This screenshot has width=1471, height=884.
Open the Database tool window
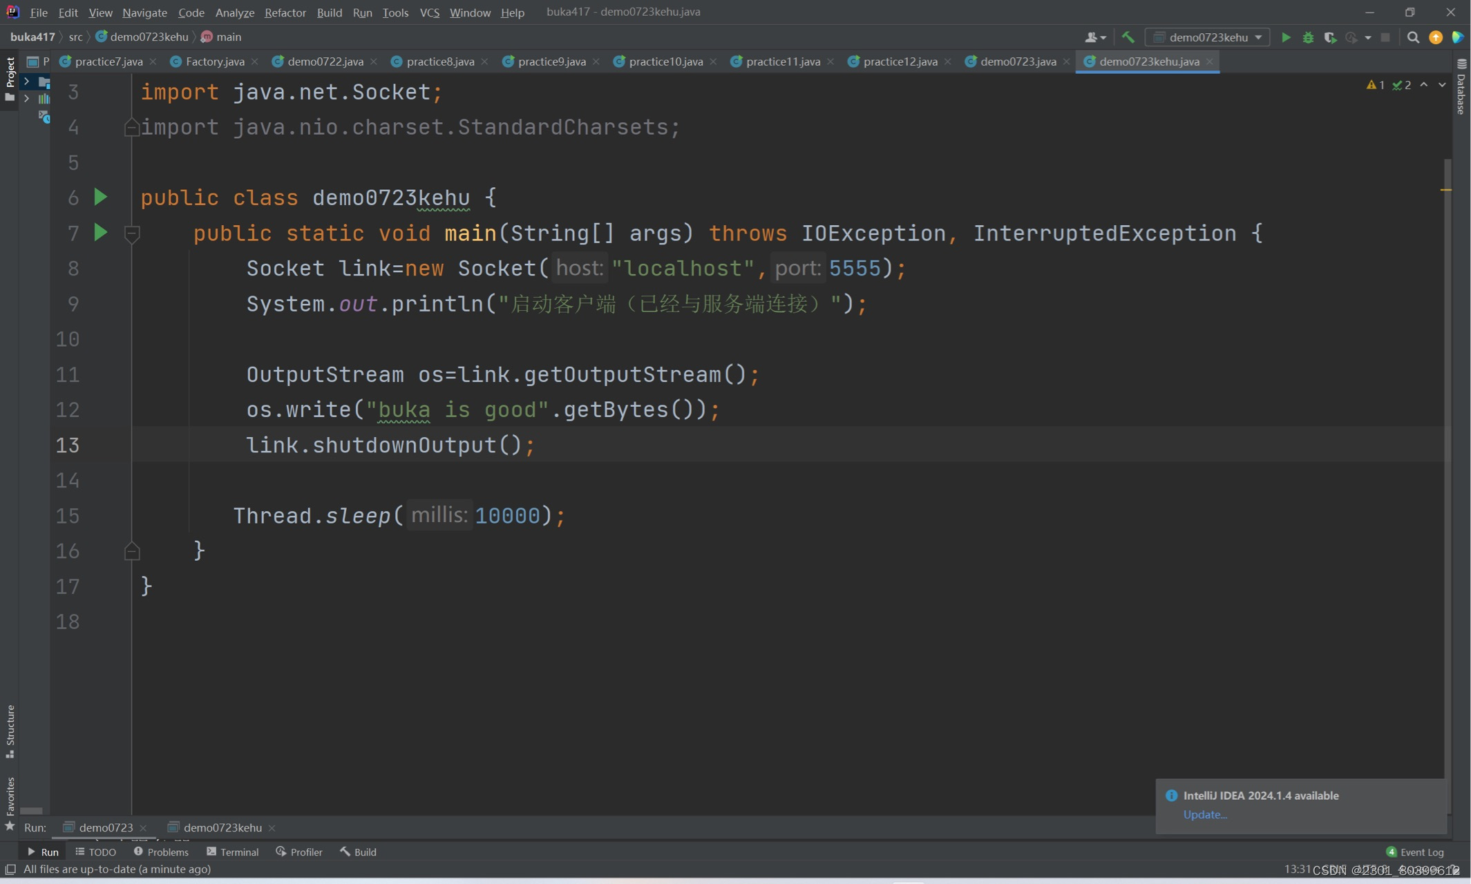[1461, 86]
